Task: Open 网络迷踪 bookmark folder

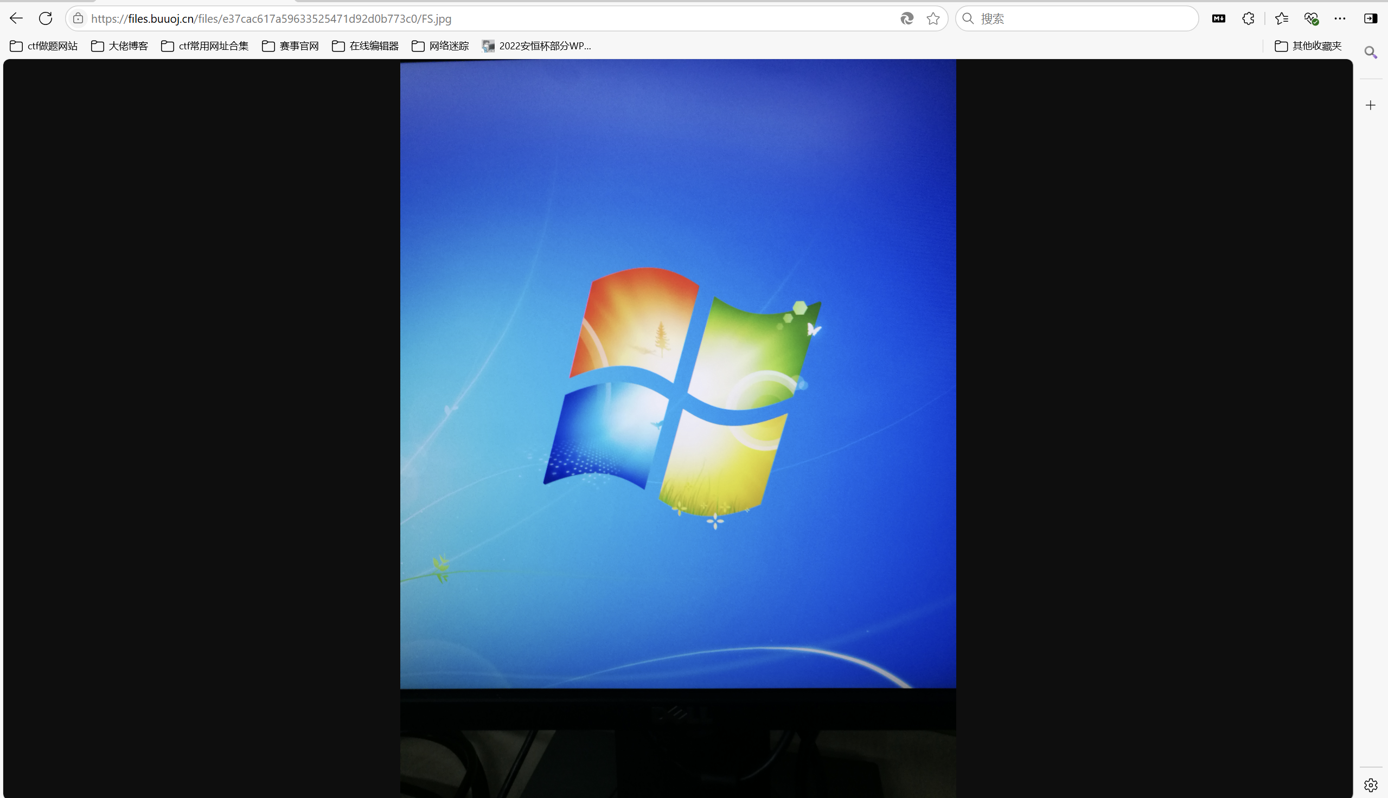Action: pos(440,46)
